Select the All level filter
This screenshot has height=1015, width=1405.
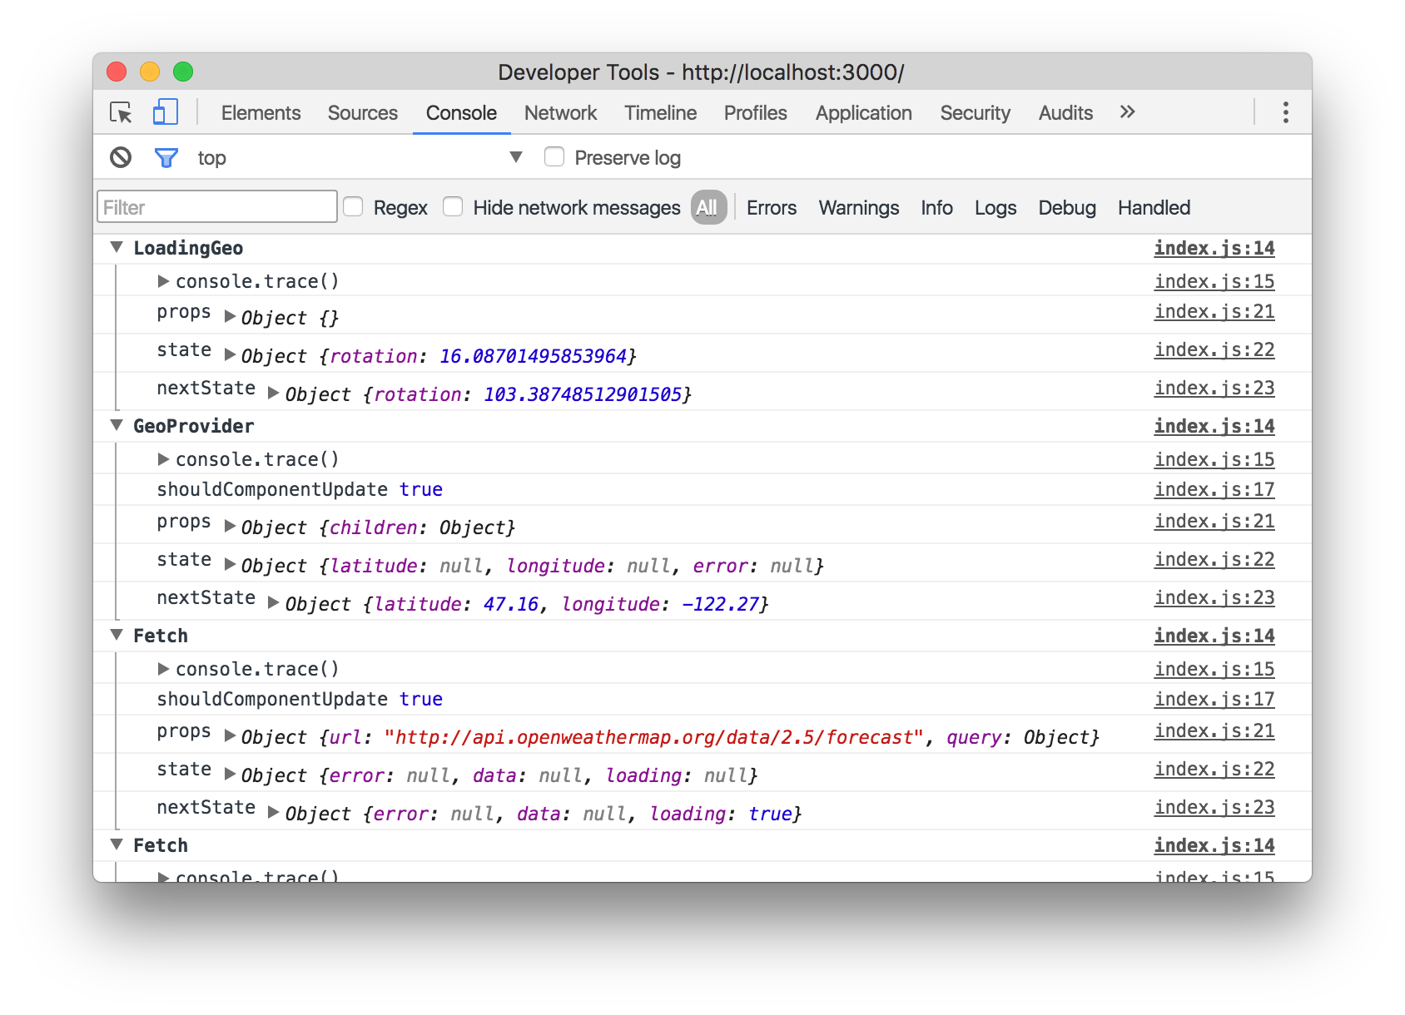[x=708, y=207]
